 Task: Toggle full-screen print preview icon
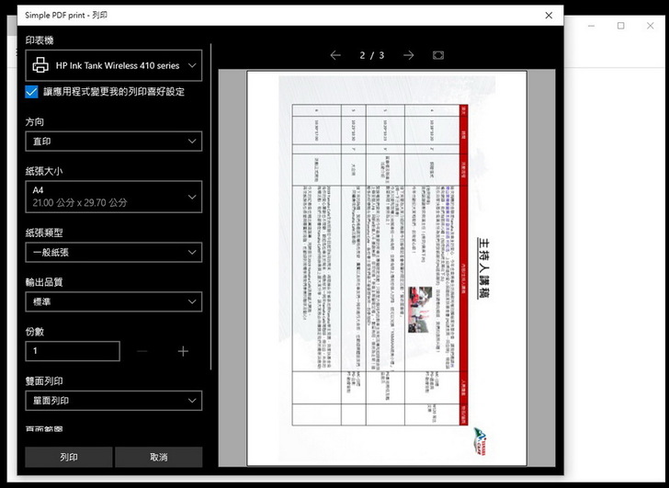pyautogui.click(x=438, y=55)
